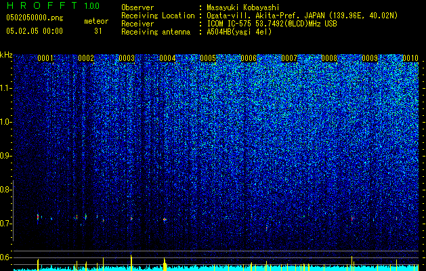The width and height of the screenshot is (426, 271).
Task: Click the 1.0 frequency axis label
Action: (x=6, y=122)
